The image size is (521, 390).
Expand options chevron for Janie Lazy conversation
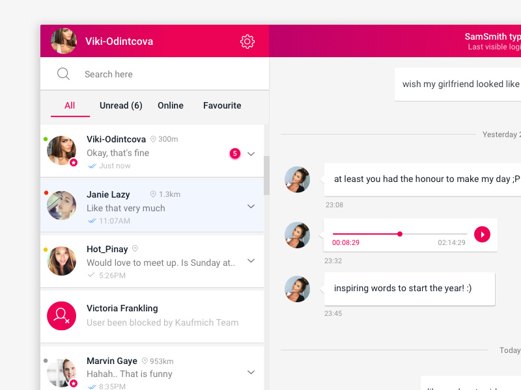(251, 206)
